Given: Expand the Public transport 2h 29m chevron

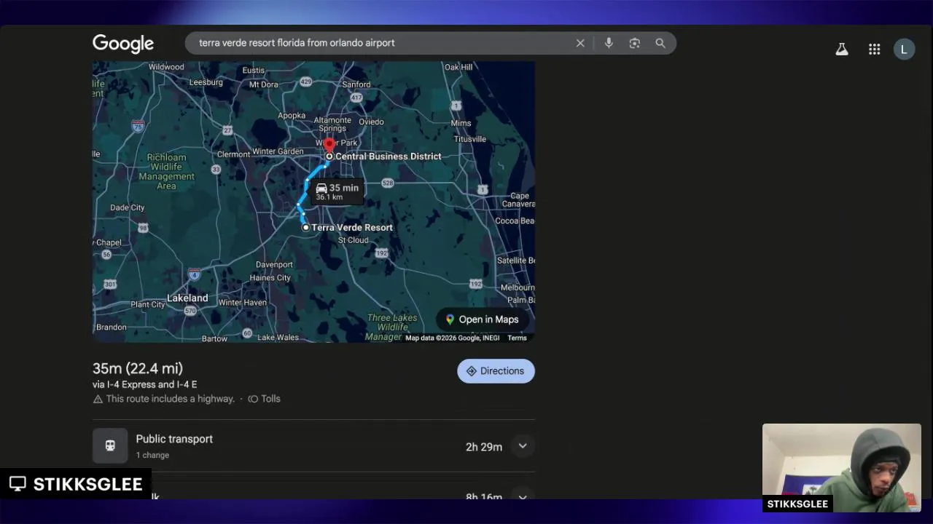Looking at the screenshot, I should coord(523,446).
